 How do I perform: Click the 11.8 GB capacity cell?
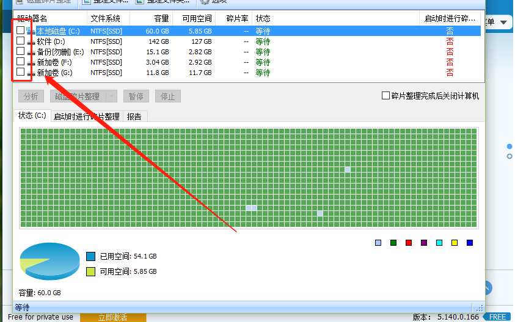[x=158, y=73]
